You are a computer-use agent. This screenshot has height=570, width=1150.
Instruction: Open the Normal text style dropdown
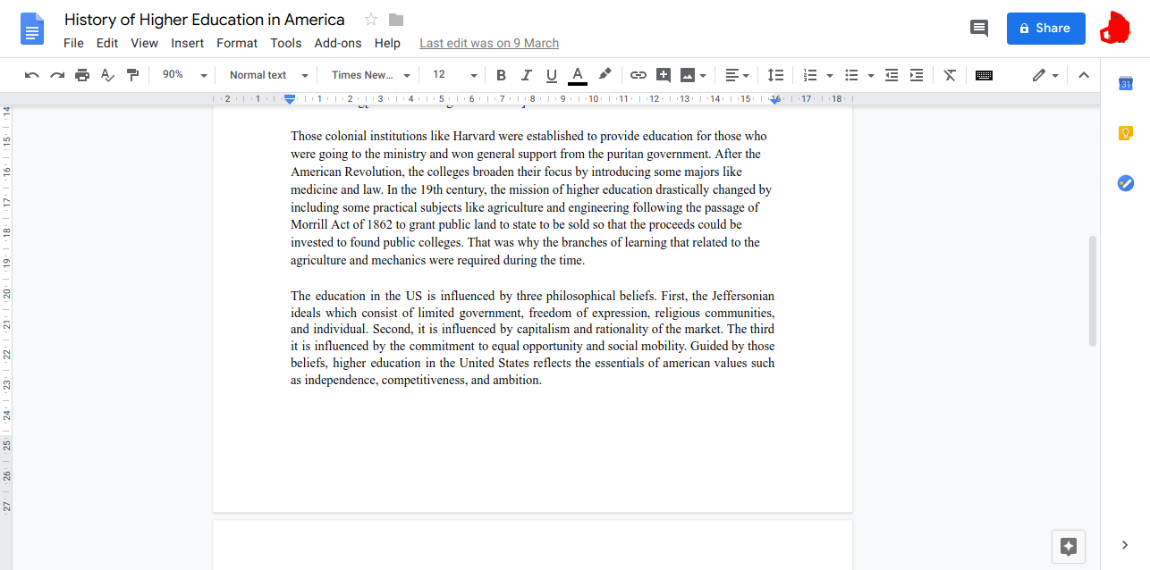(268, 75)
